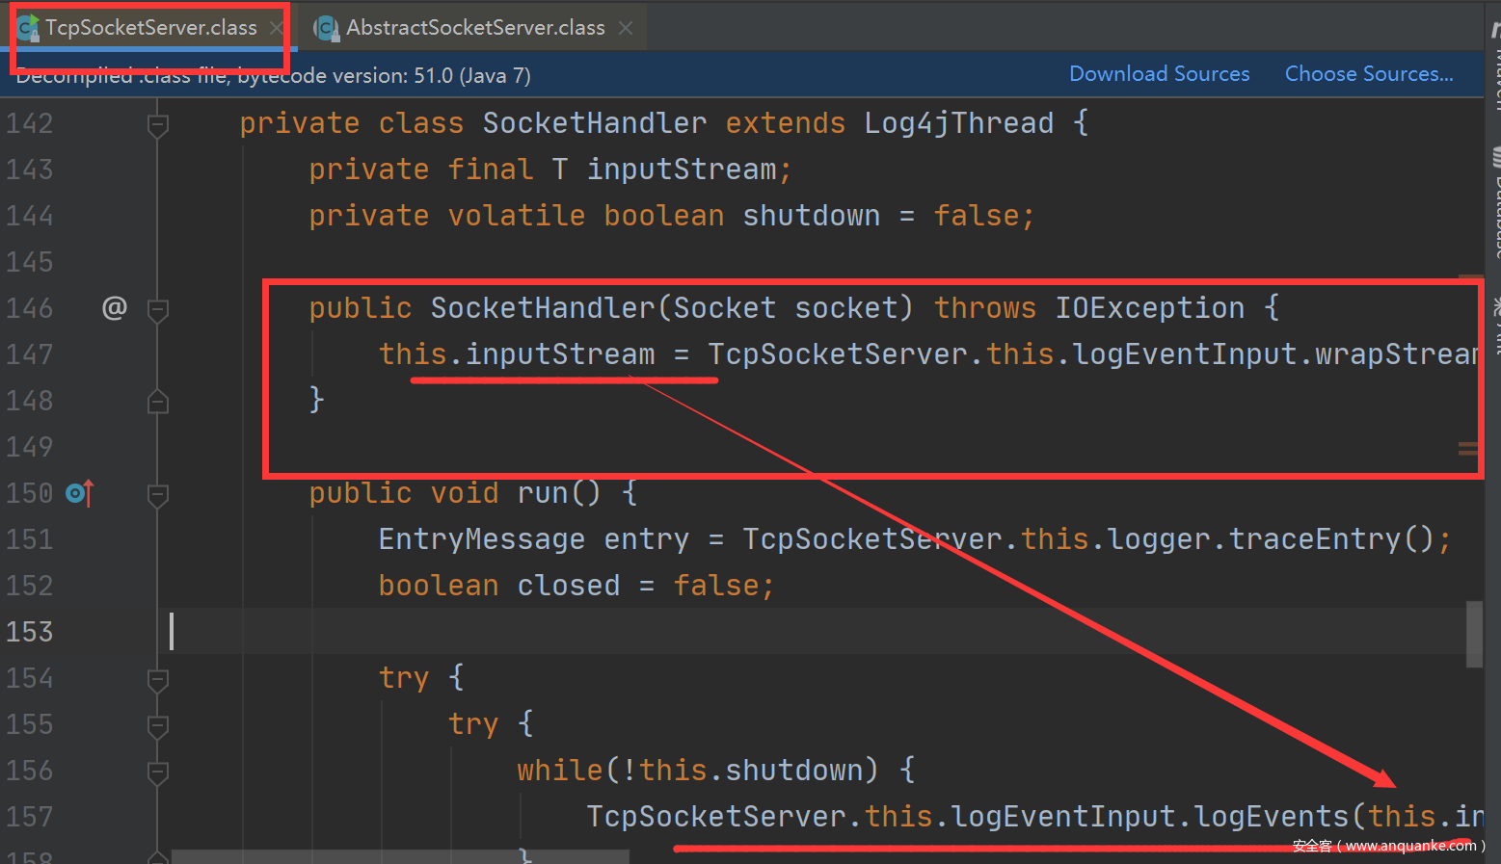Open the Choose Sources... link
Screen dimensions: 1501x864
tap(1368, 74)
